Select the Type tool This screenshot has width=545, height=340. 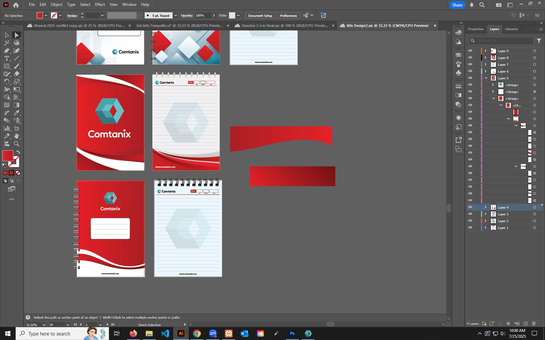6,58
